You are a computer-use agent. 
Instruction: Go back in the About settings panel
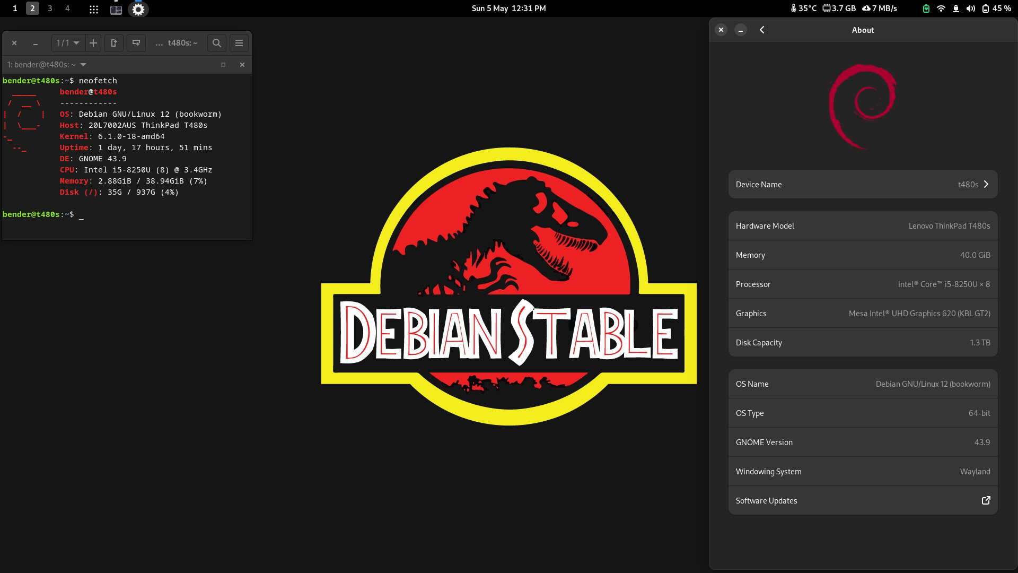click(x=762, y=30)
